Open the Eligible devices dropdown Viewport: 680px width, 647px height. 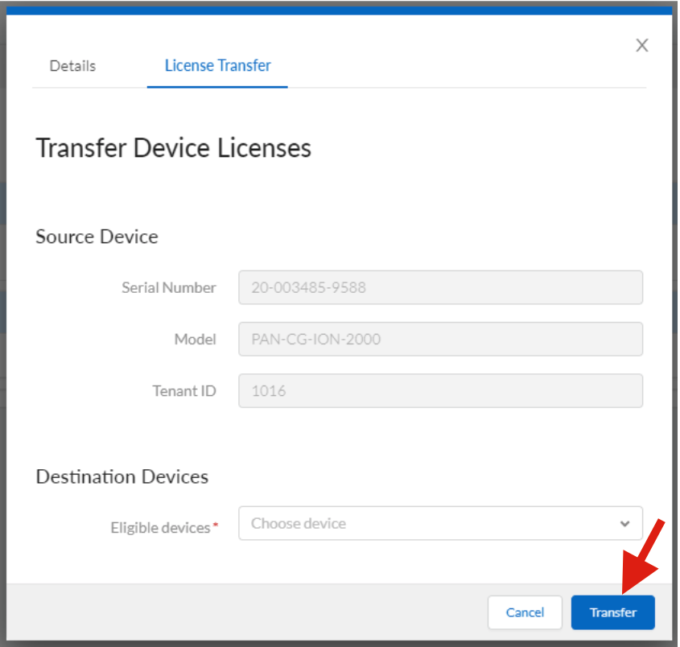[x=440, y=523]
